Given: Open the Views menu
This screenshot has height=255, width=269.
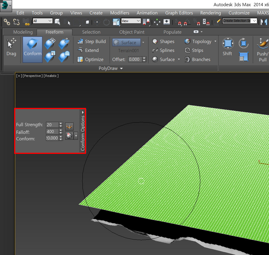Looking at the screenshot, I should click(x=76, y=13).
